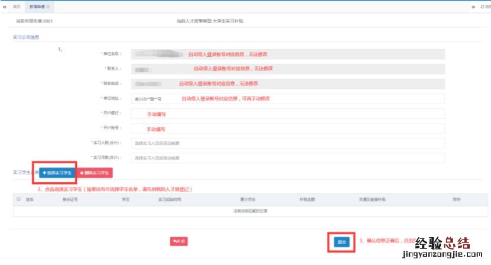491x265 pixels.
Task: Switch to the 首页 tab
Action: coord(17,6)
